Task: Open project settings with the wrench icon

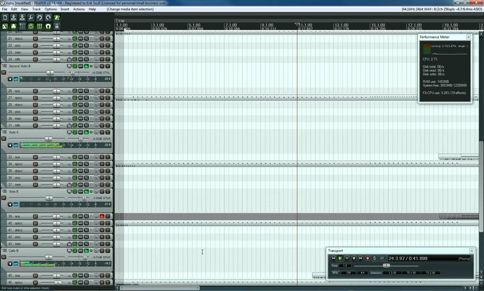Action: (31, 17)
